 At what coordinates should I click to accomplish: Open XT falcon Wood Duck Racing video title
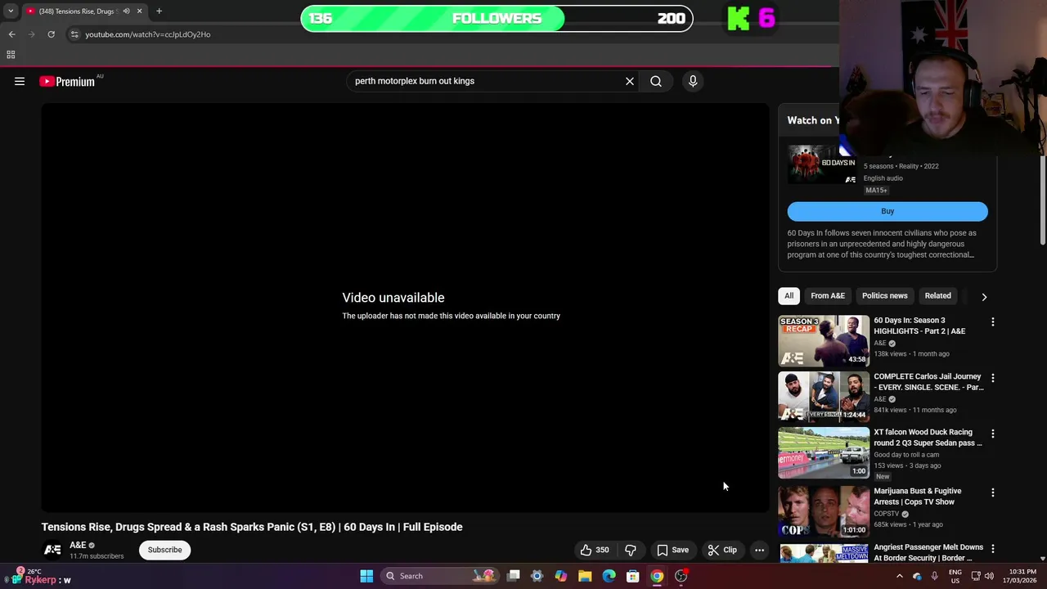(x=928, y=438)
